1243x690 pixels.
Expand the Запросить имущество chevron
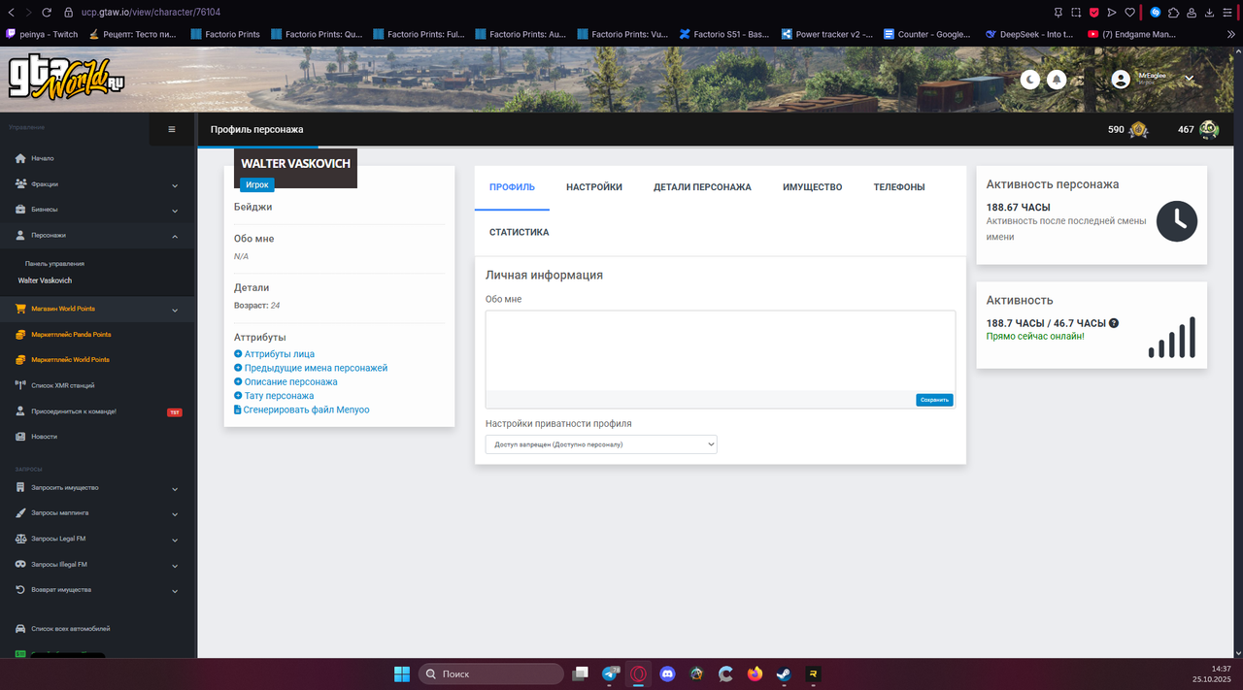(175, 489)
